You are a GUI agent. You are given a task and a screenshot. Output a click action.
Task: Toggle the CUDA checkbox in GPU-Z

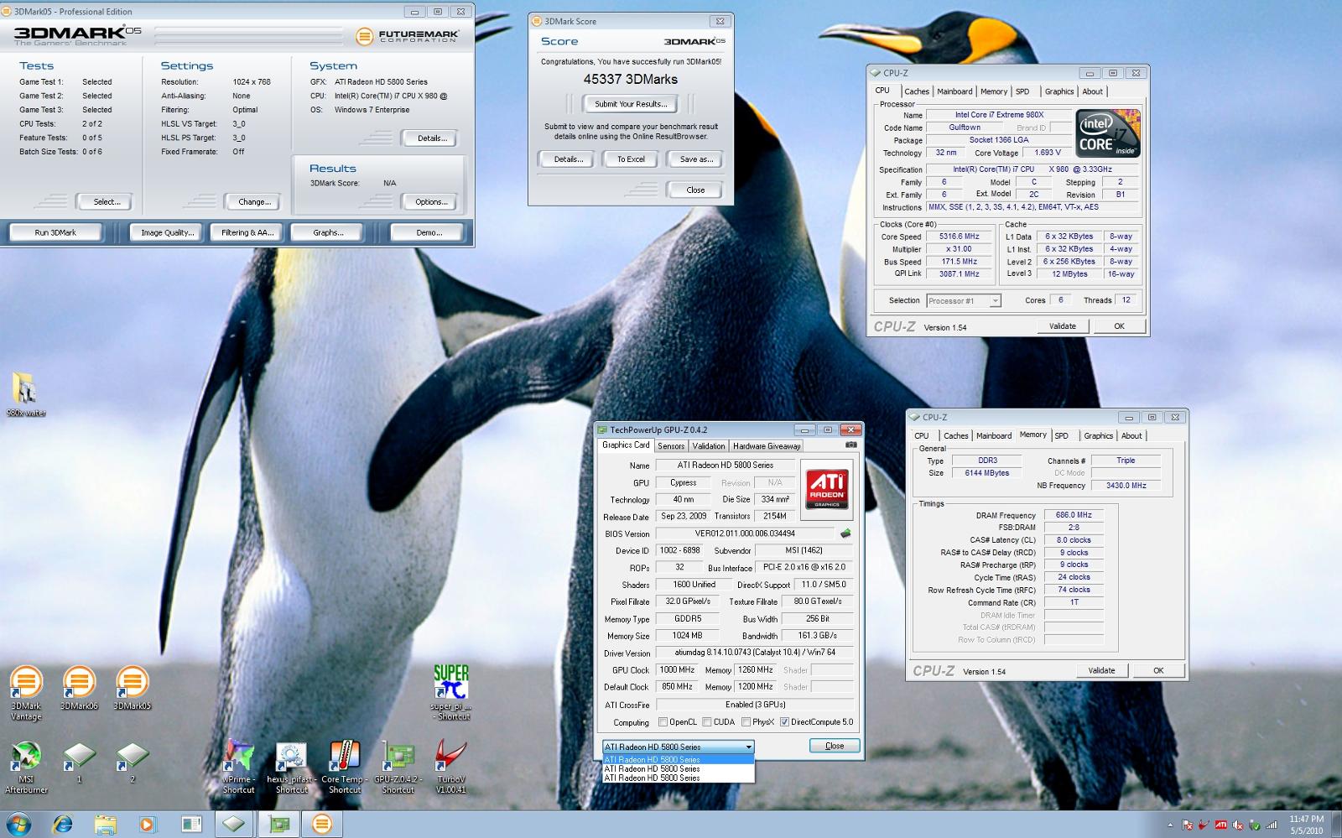pyautogui.click(x=707, y=722)
